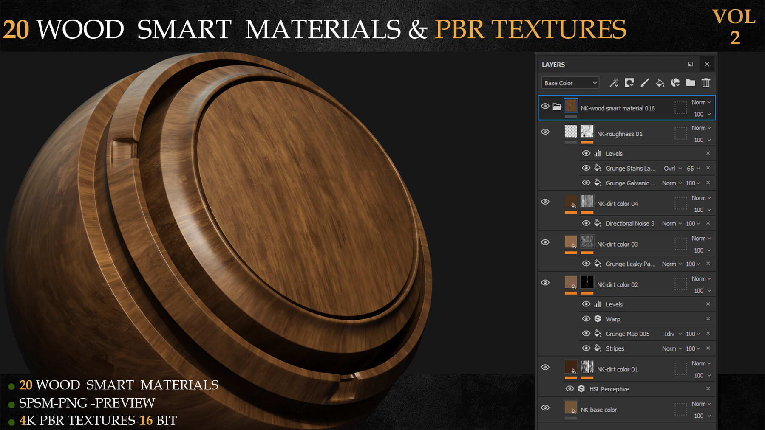Open the Base Color channel dropdown

(569, 83)
